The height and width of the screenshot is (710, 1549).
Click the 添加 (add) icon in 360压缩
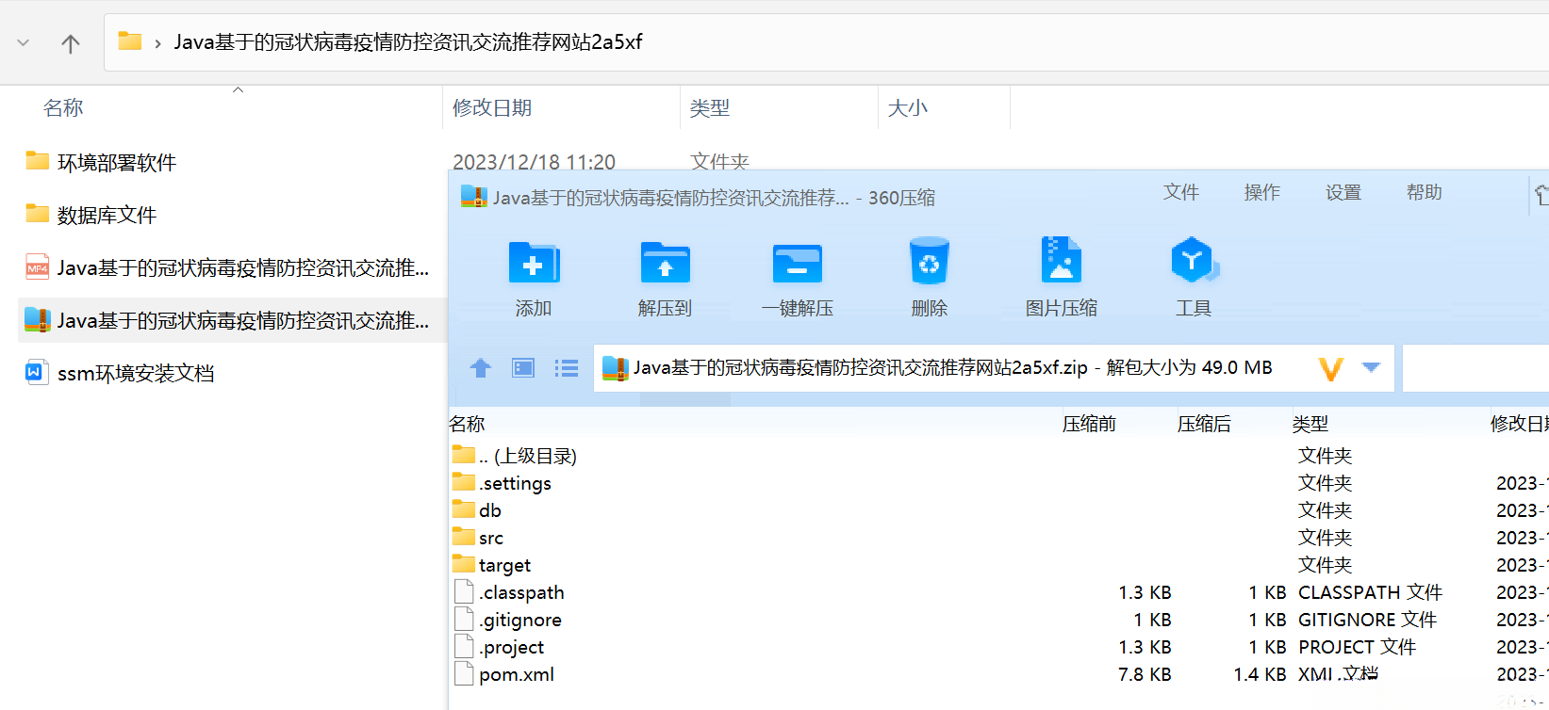coord(534,262)
